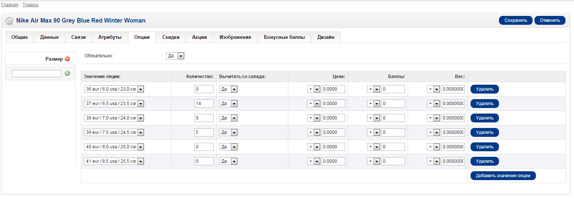
Task: Open weight prefix dropdown in 41 eur row
Action: point(433,161)
